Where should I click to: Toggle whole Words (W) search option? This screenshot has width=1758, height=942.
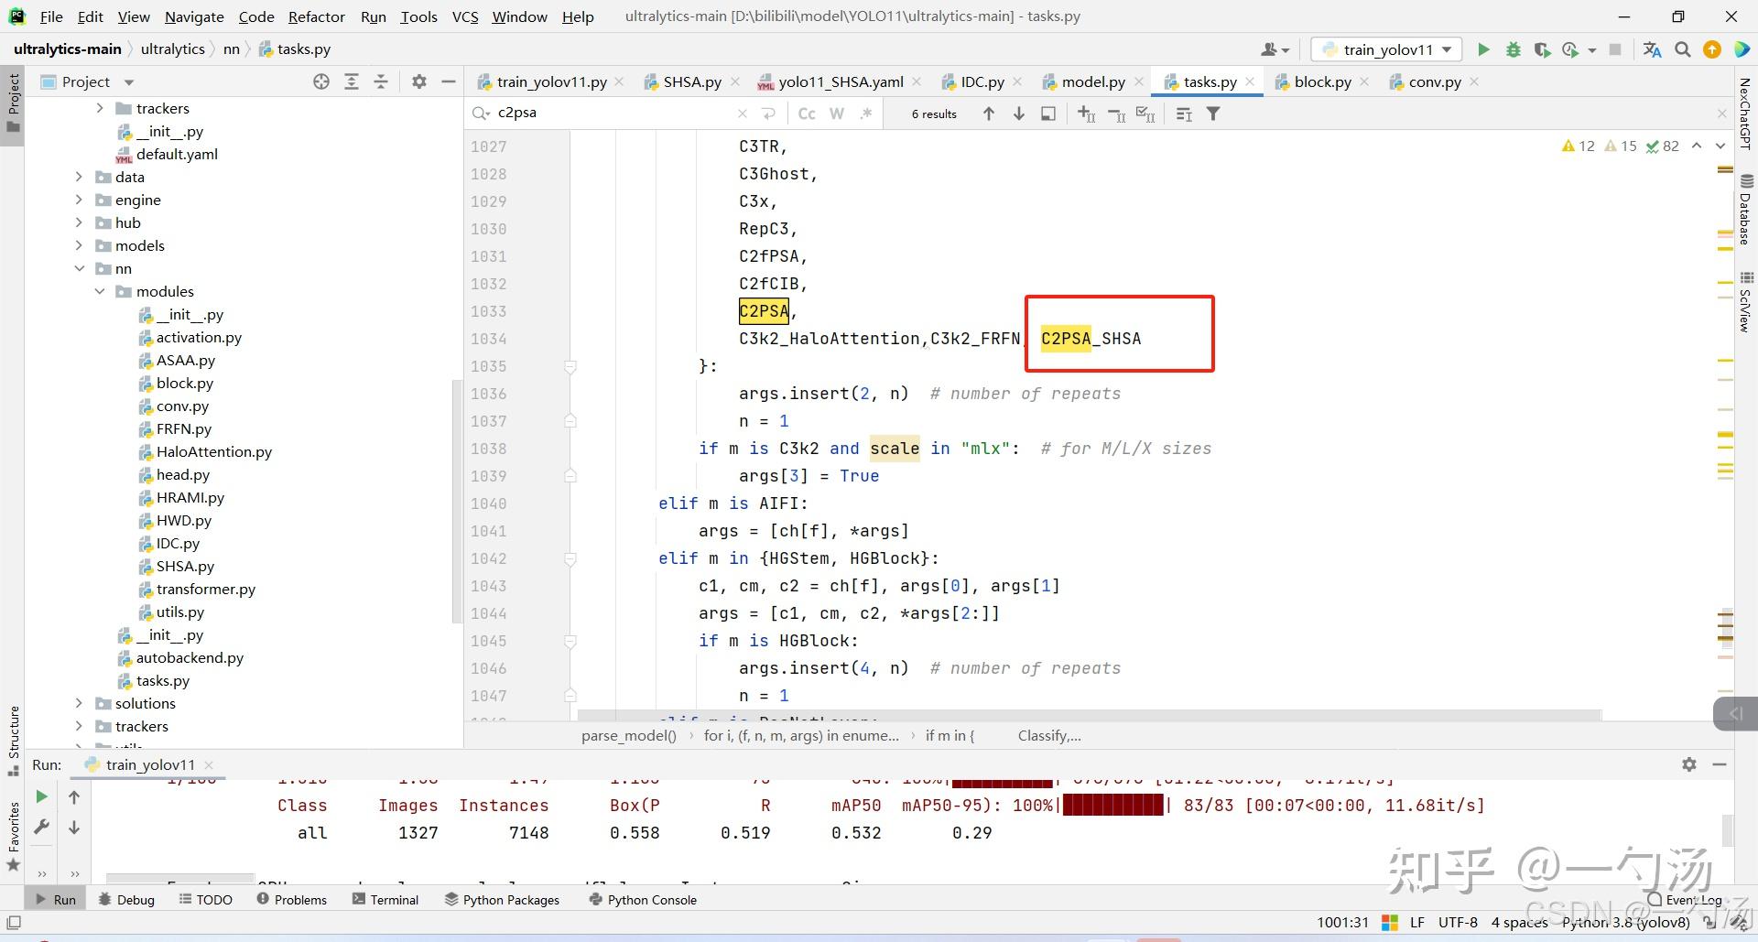[836, 114]
